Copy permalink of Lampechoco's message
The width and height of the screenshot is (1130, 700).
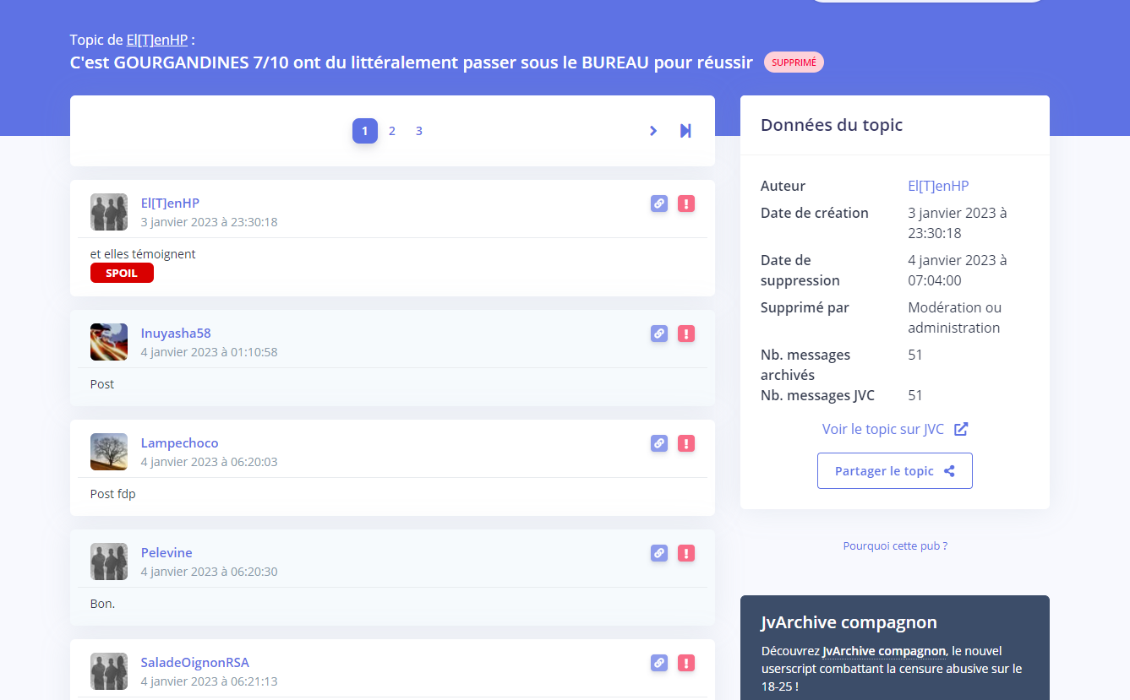pyautogui.click(x=659, y=443)
